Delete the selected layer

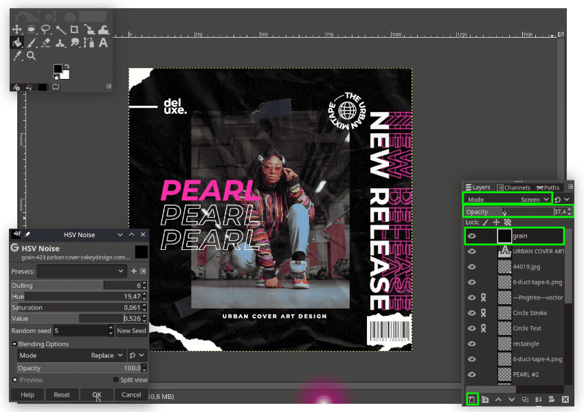tap(565, 400)
